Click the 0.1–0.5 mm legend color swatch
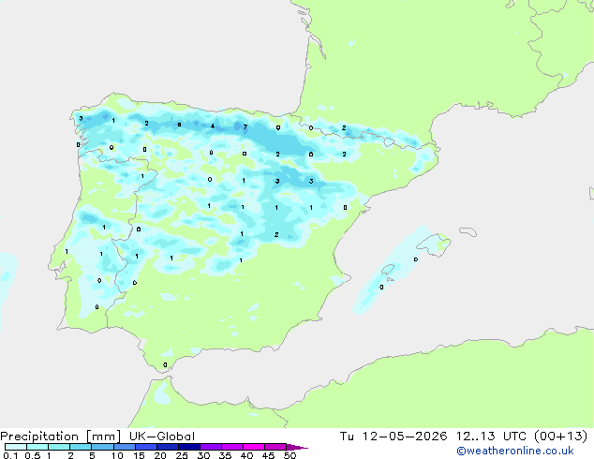The width and height of the screenshot is (594, 459). [x=16, y=447]
